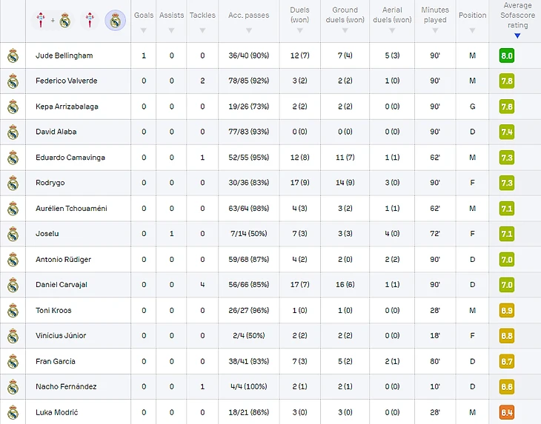This screenshot has height=424, width=541.
Task: Click the club crest next to Luka Modrić
Action: click(13, 412)
